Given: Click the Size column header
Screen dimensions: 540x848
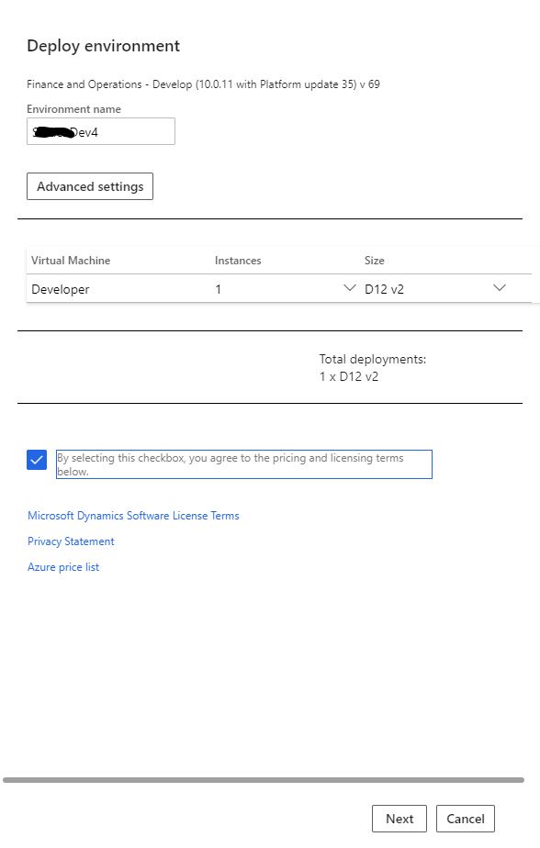Looking at the screenshot, I should [x=375, y=261].
